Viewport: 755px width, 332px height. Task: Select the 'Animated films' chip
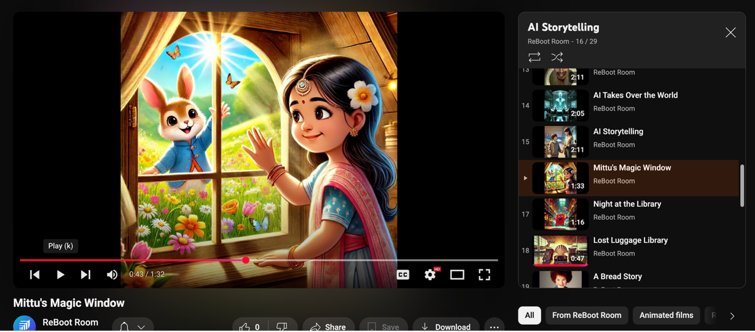[x=666, y=315]
